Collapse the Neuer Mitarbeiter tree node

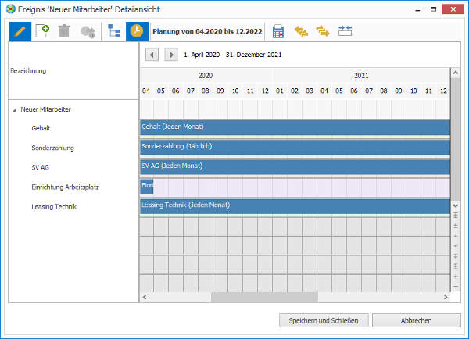[x=14, y=110]
